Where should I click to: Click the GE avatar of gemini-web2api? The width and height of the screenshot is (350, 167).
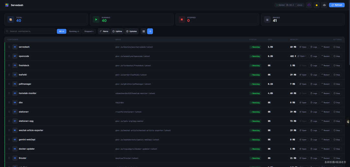pos(15,140)
